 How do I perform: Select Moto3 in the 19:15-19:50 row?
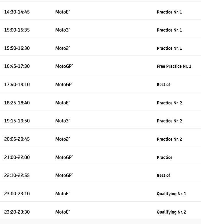(x=63, y=121)
